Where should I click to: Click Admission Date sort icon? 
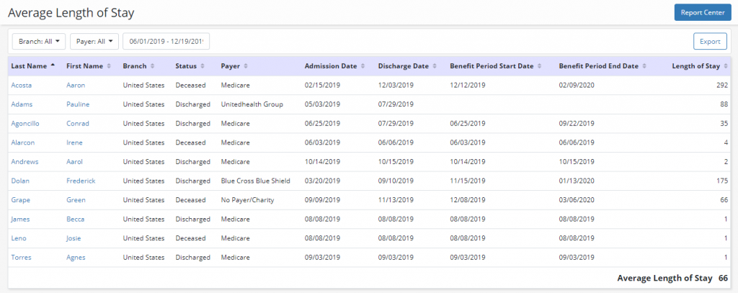[x=364, y=66]
